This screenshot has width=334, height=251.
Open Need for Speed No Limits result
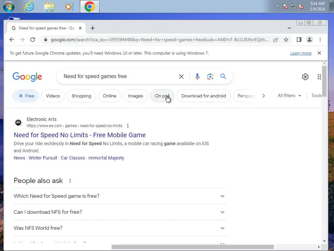(80, 135)
